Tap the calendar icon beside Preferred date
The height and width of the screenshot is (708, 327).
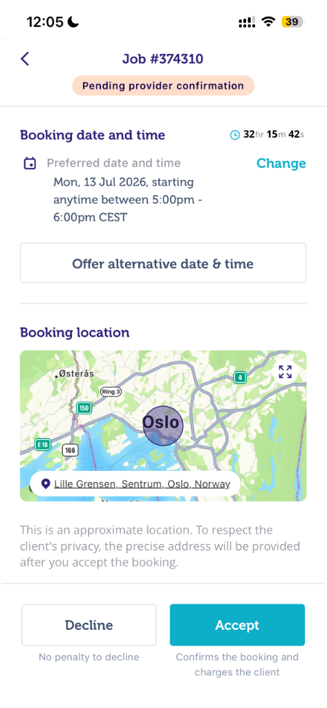tap(30, 163)
